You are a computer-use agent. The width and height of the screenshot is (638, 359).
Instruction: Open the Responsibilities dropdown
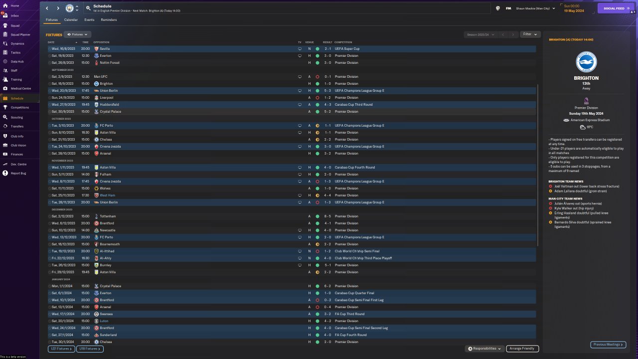click(x=484, y=349)
